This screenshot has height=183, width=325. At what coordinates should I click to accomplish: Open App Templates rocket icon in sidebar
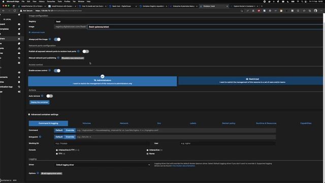tap(19, 29)
